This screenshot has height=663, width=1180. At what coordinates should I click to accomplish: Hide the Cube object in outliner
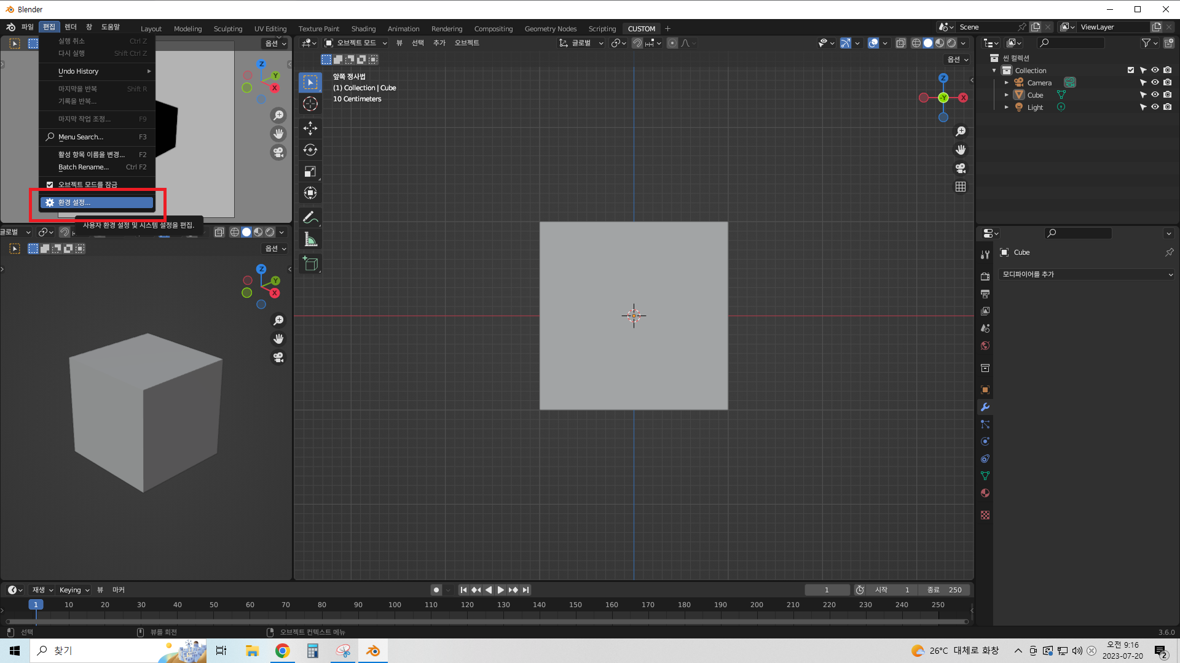click(1155, 95)
